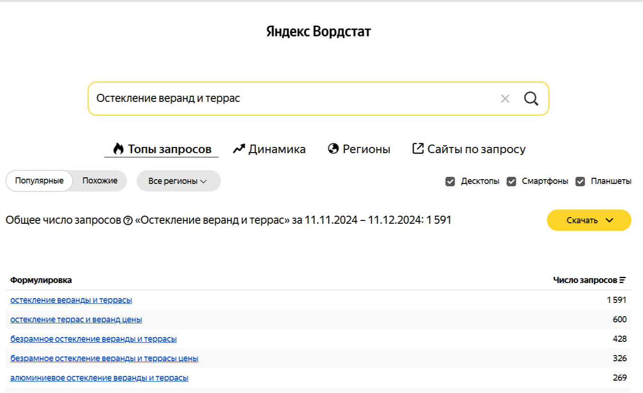
Task: Click the globe icon on Регионы tab
Action: click(334, 149)
